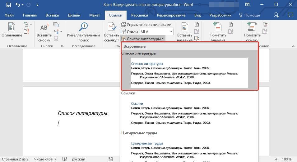
Task: Open the Рецензирование ribbon tab
Action: tap(171, 15)
